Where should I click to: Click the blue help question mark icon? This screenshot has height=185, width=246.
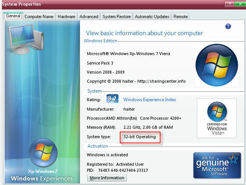coord(228,26)
